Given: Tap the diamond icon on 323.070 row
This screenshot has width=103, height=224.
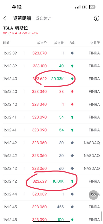Looking at the screenshot, I should coord(72,53).
